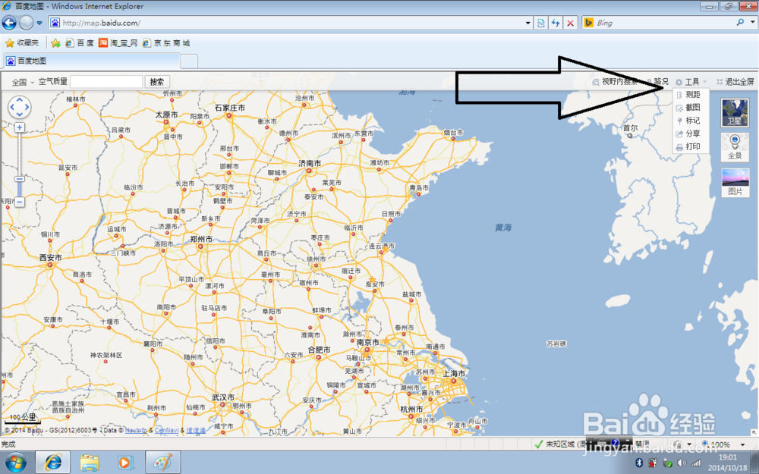Select 打印 print from tools menu

tap(691, 146)
